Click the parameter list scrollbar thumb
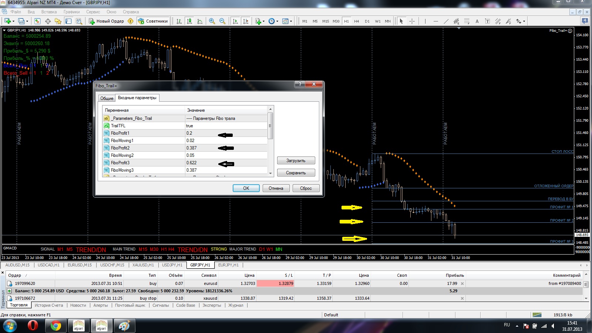 tap(270, 126)
